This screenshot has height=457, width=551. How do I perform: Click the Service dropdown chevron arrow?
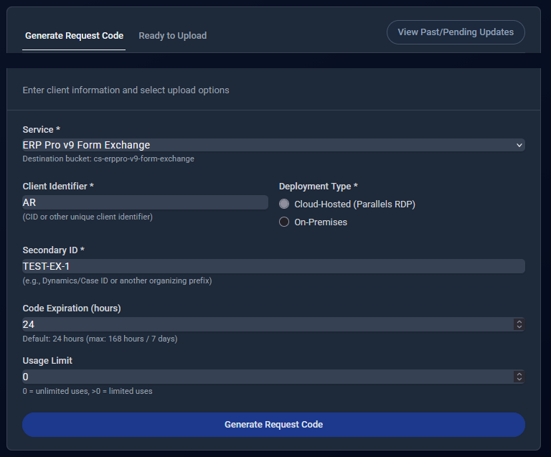[x=519, y=145]
